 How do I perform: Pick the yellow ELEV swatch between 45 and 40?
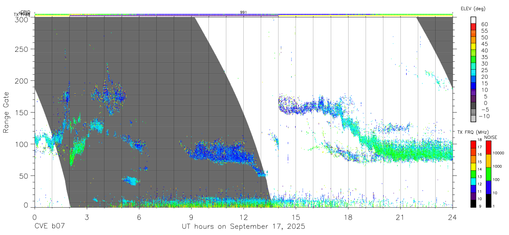tap(474, 47)
